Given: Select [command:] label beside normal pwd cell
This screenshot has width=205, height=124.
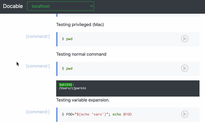Looking at the screenshot, I should point(38,66).
